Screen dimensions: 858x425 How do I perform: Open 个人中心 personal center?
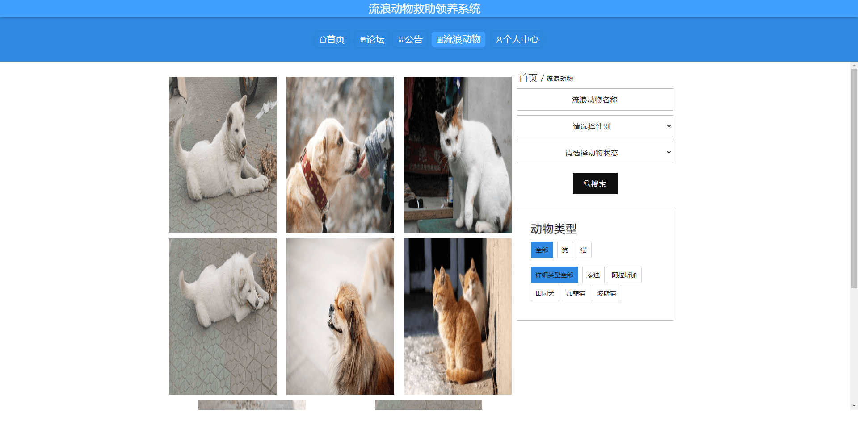tap(517, 39)
